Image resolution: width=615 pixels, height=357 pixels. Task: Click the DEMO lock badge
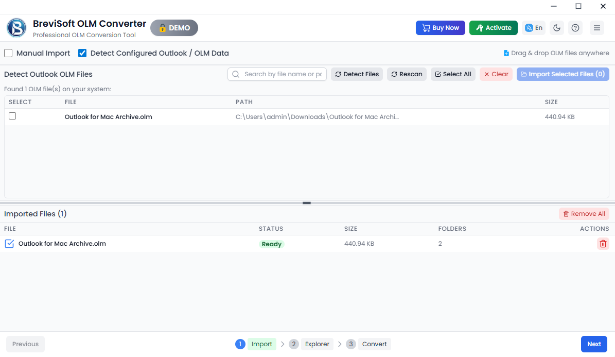coord(174,28)
